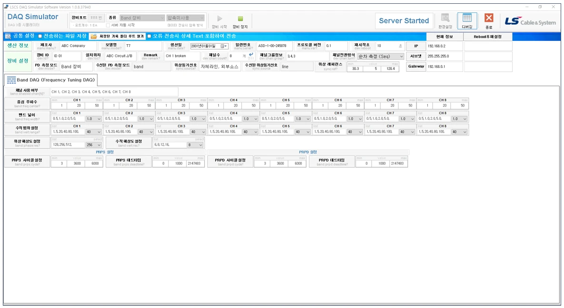564x308 pixels.
Task: Click channel list CH 1, CH 2 … CH 8 field
Action: point(114,92)
